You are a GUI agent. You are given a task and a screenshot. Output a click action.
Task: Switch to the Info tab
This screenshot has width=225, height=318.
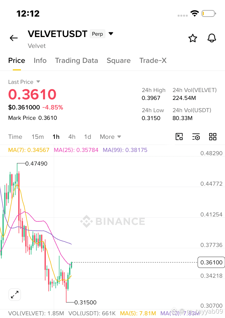pyautogui.click(x=40, y=60)
